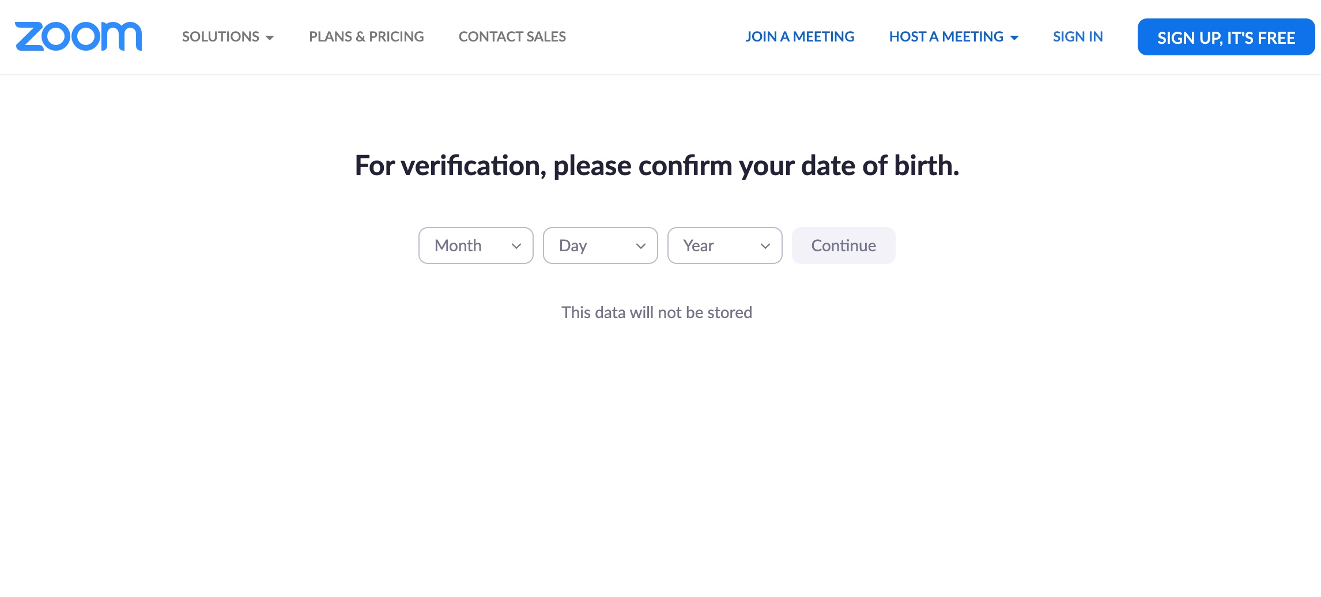Click the chevron inside the Day selector
Image resolution: width=1321 pixels, height=597 pixels.
tap(641, 246)
